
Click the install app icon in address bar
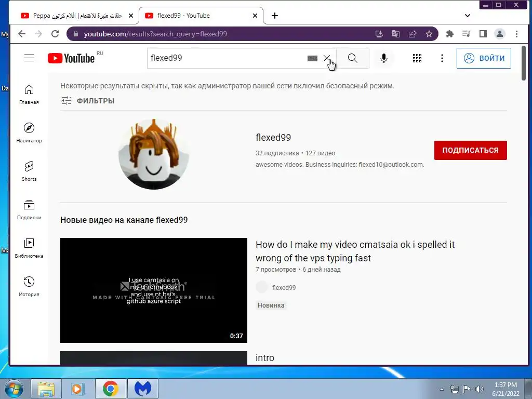point(379,34)
